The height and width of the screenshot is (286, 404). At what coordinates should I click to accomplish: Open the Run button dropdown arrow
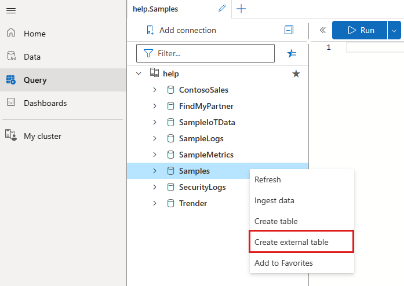point(394,30)
